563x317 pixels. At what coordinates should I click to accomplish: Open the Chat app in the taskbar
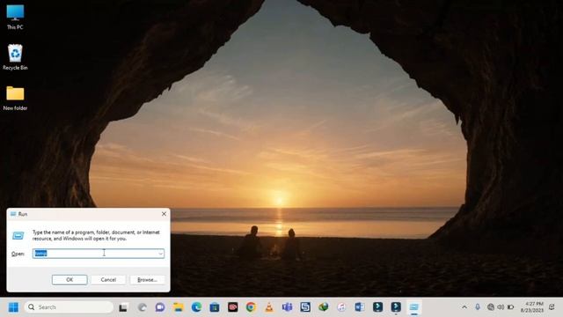click(x=160, y=307)
